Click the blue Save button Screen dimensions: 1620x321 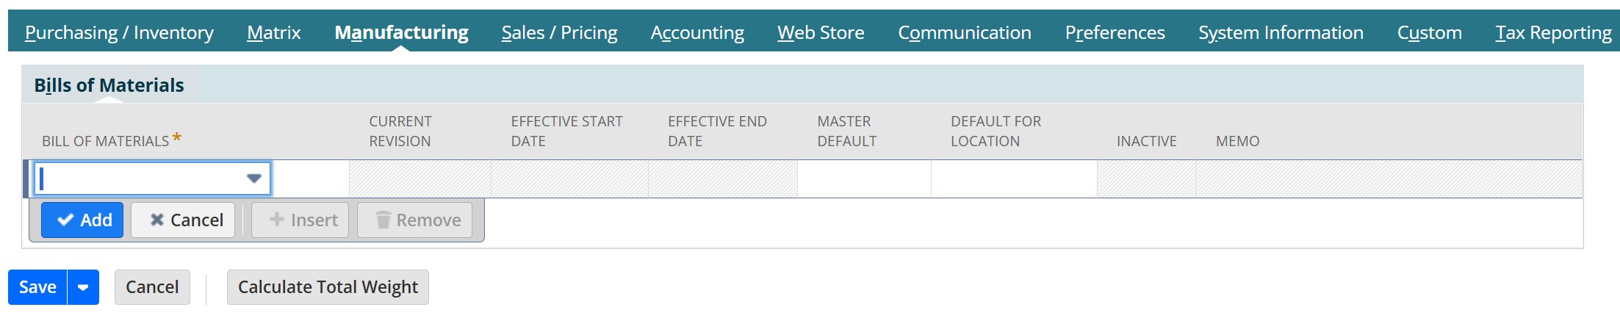[x=37, y=287]
